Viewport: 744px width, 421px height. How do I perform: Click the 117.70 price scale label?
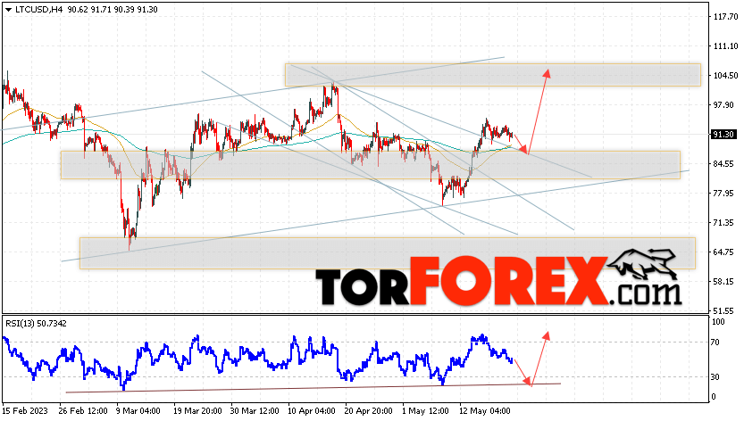click(x=725, y=17)
